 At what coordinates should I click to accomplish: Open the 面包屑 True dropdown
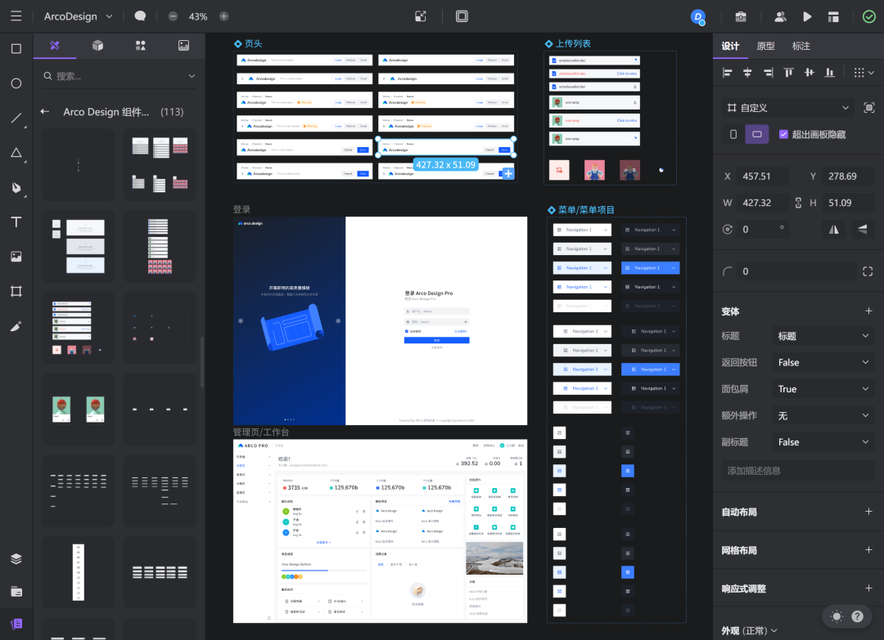tap(823, 389)
